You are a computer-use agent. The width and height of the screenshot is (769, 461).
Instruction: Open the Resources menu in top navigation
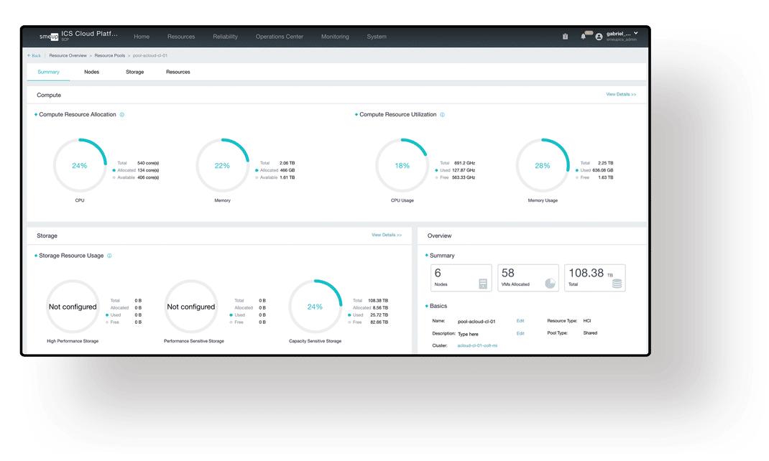click(181, 37)
